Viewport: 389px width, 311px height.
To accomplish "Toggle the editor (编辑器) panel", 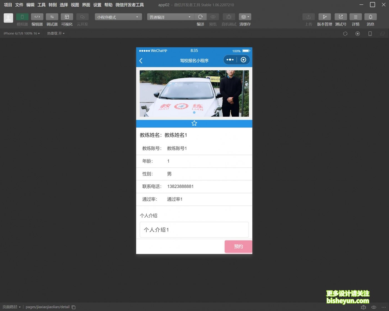I will tap(37, 17).
